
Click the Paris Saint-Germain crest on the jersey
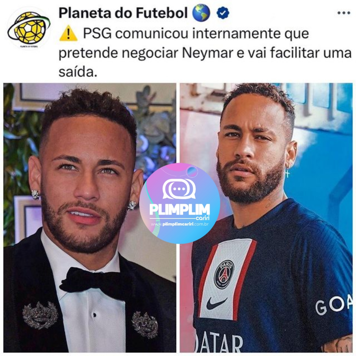pos(224,274)
